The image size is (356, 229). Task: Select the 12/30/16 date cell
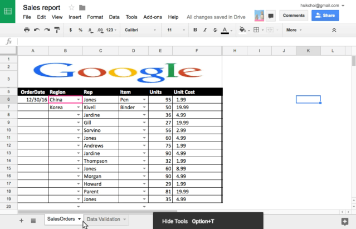[33, 100]
